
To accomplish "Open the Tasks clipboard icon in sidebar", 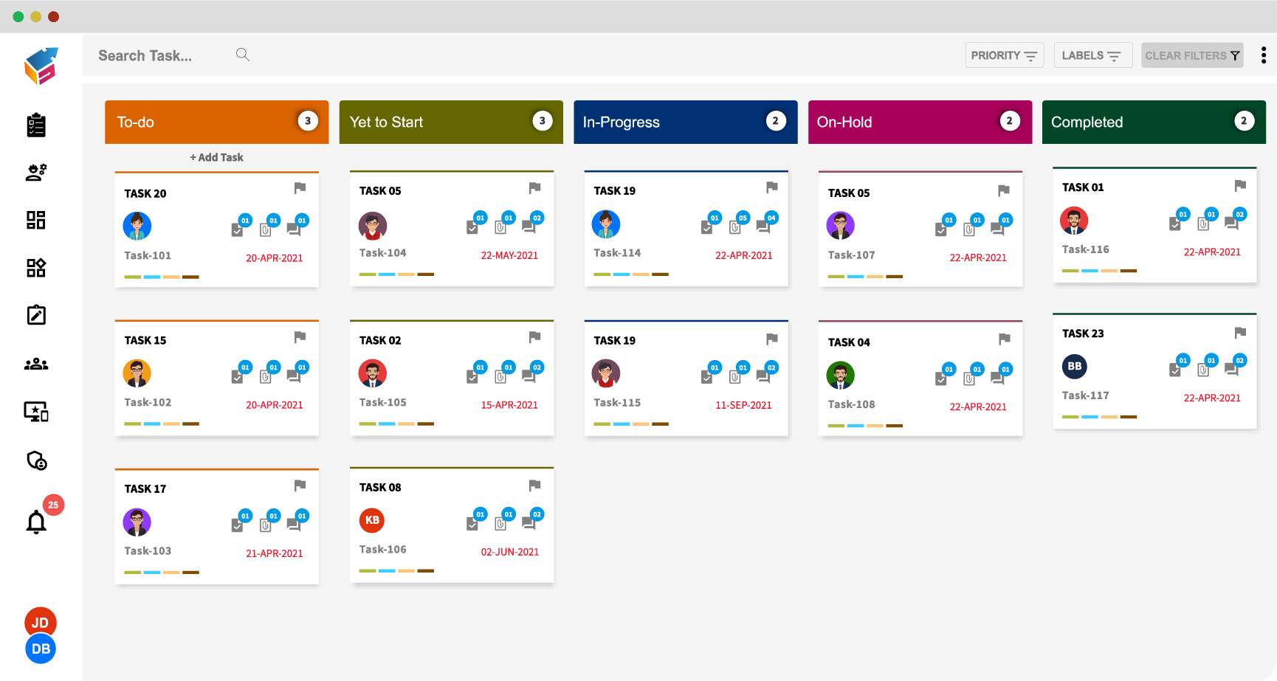I will click(x=36, y=125).
